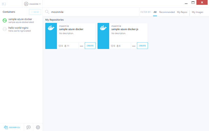209x131 pixels.
Task: Switch to the My Repos filter tab
Action: [182, 12]
